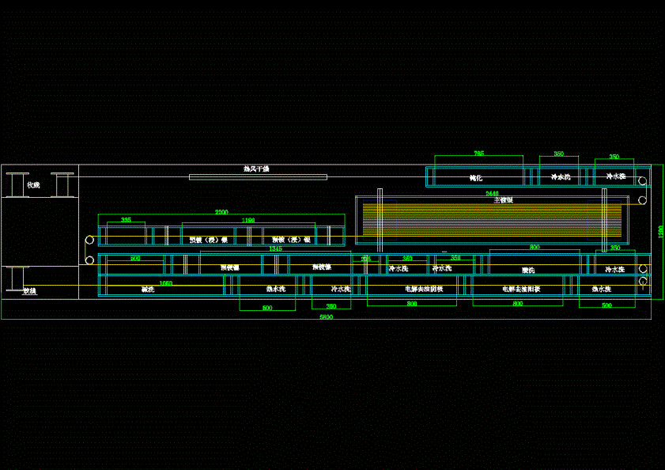The width and height of the screenshot is (665, 470).
Task: Select the overall 5800 dimension text
Action: point(326,317)
